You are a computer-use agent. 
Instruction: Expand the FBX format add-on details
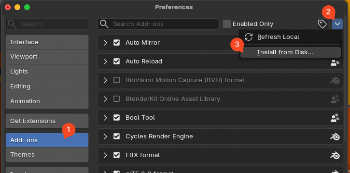point(105,155)
